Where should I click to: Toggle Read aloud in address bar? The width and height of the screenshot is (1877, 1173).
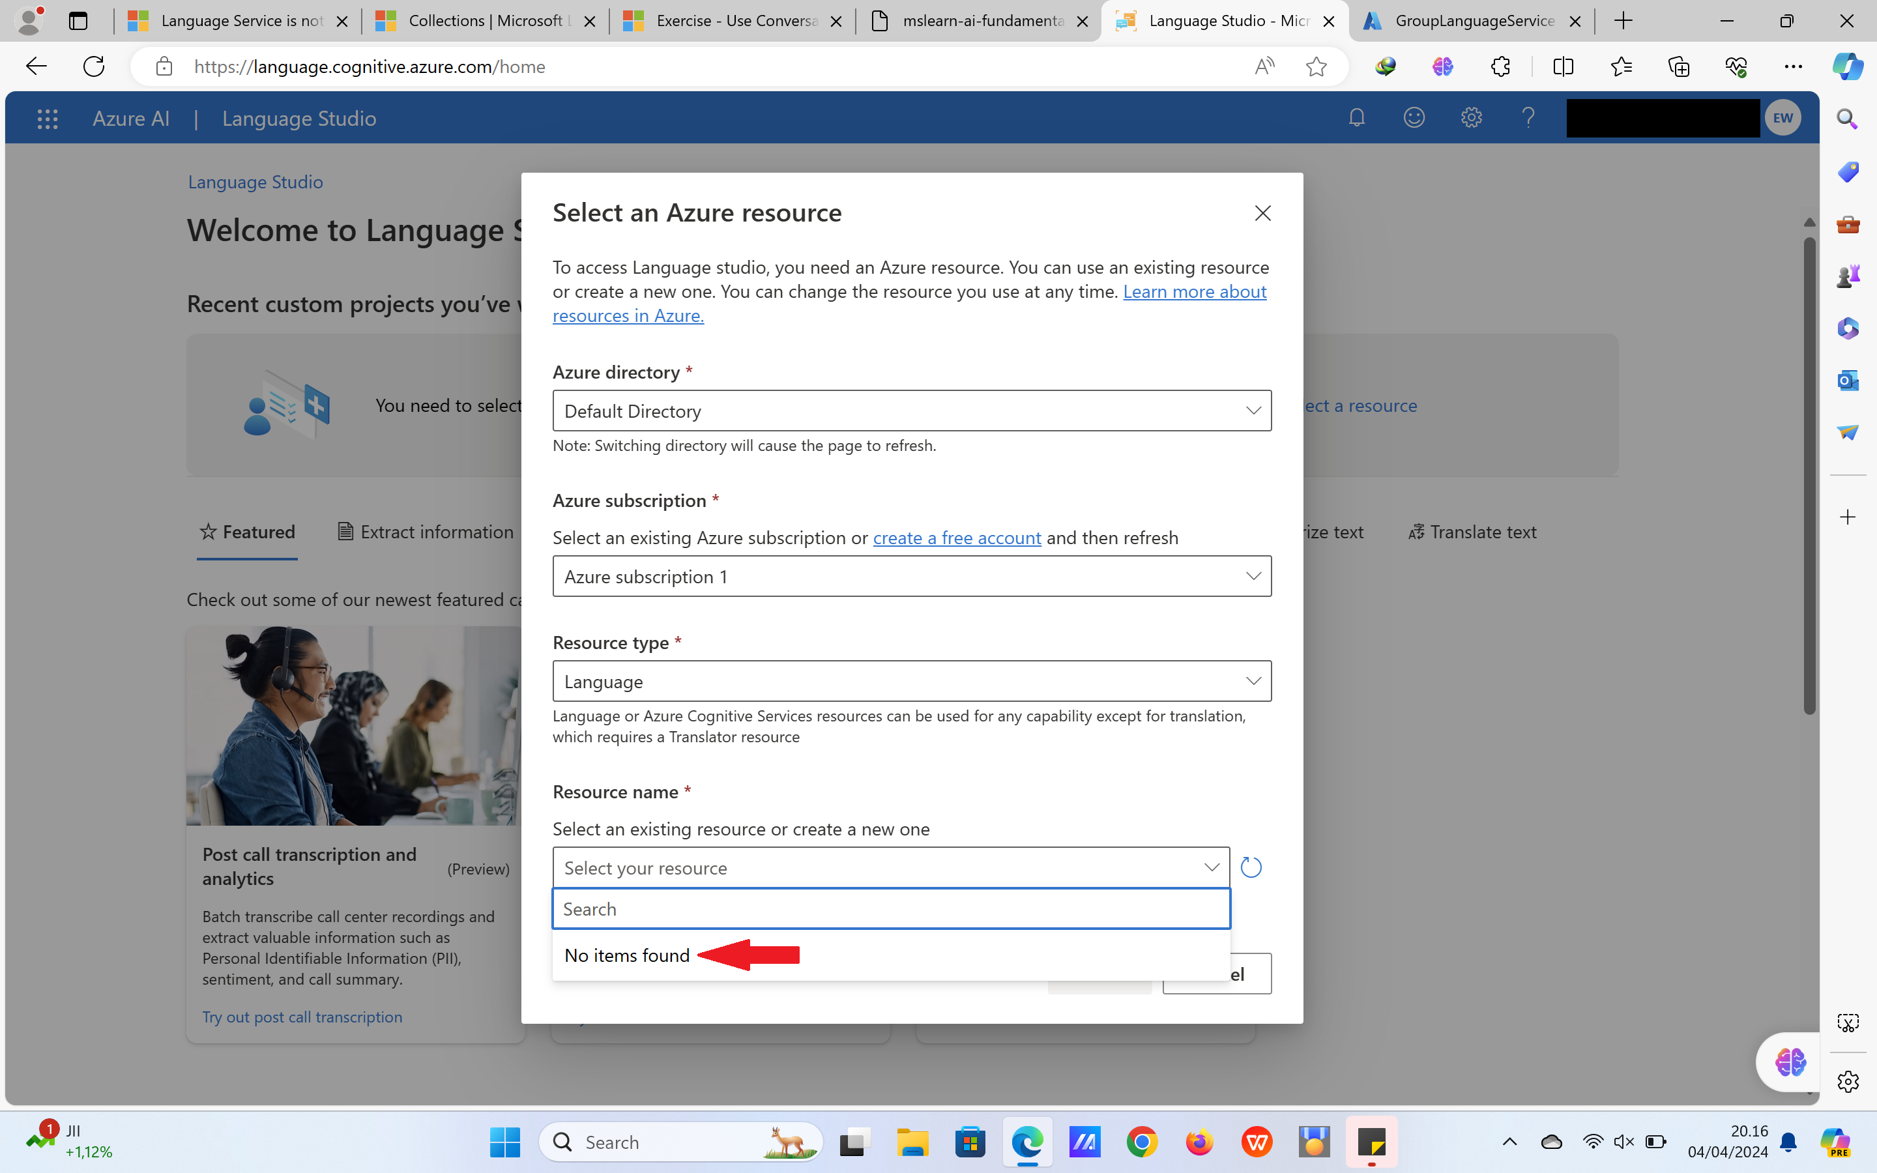click(x=1264, y=66)
